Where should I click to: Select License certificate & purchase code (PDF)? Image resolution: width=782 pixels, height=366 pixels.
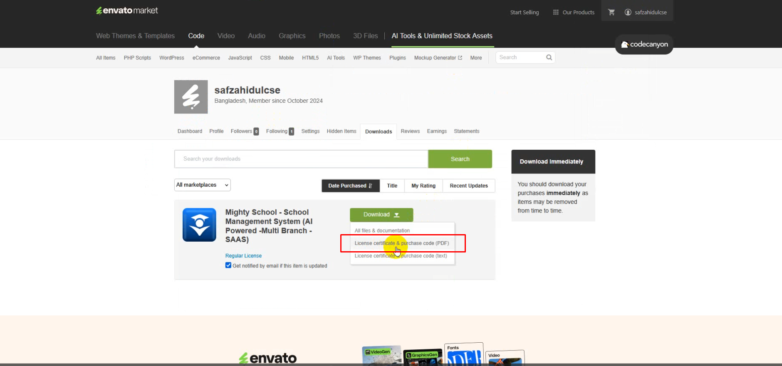point(401,243)
